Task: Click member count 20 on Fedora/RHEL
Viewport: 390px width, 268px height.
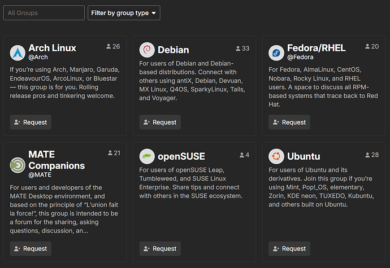Action: coord(375,46)
